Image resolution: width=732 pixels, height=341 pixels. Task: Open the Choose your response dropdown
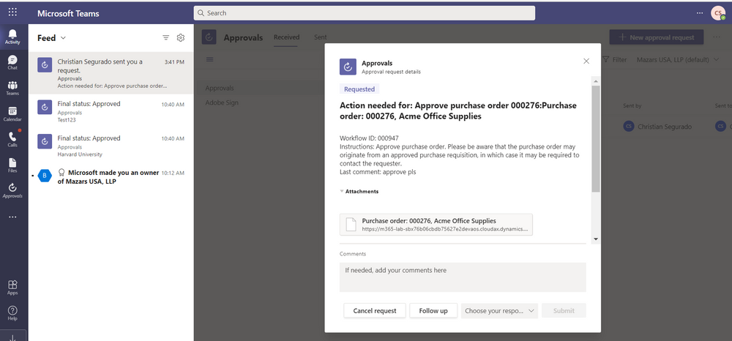pos(499,311)
